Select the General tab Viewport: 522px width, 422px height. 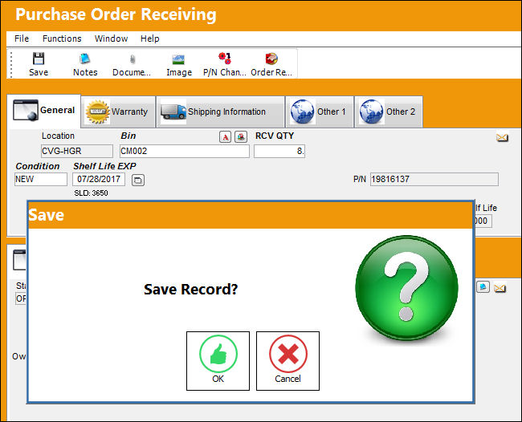click(x=43, y=111)
